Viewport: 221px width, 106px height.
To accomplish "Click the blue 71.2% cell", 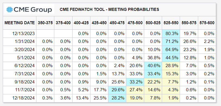I will (171, 42).
